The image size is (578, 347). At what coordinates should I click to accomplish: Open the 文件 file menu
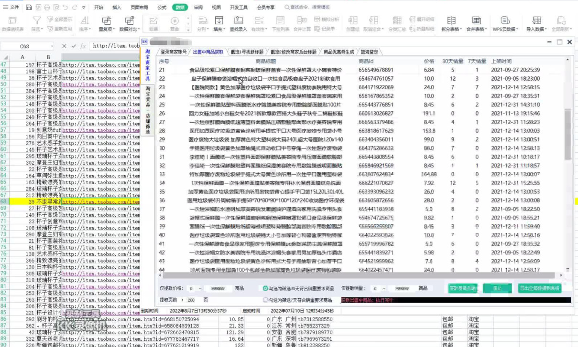tap(11, 7)
